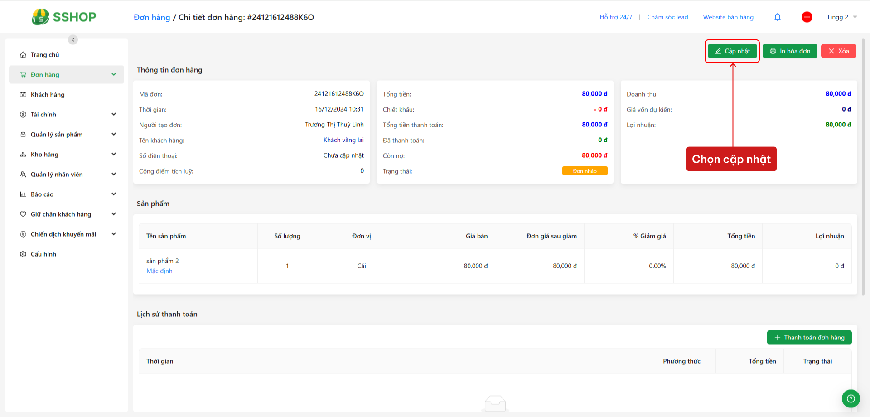The image size is (870, 417).
Task: Click the notification bell icon
Action: 778,17
